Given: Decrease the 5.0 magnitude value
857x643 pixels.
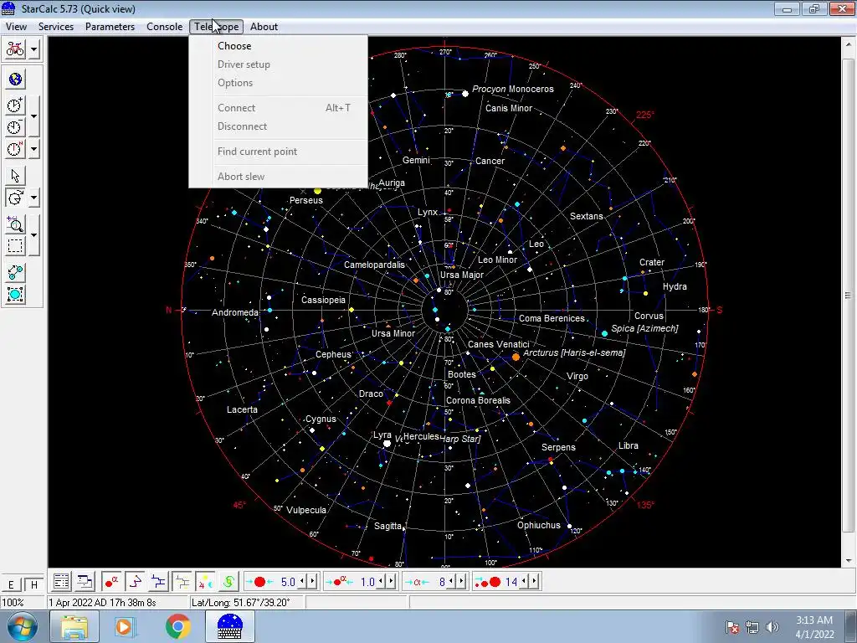Looking at the screenshot, I should 302,582.
